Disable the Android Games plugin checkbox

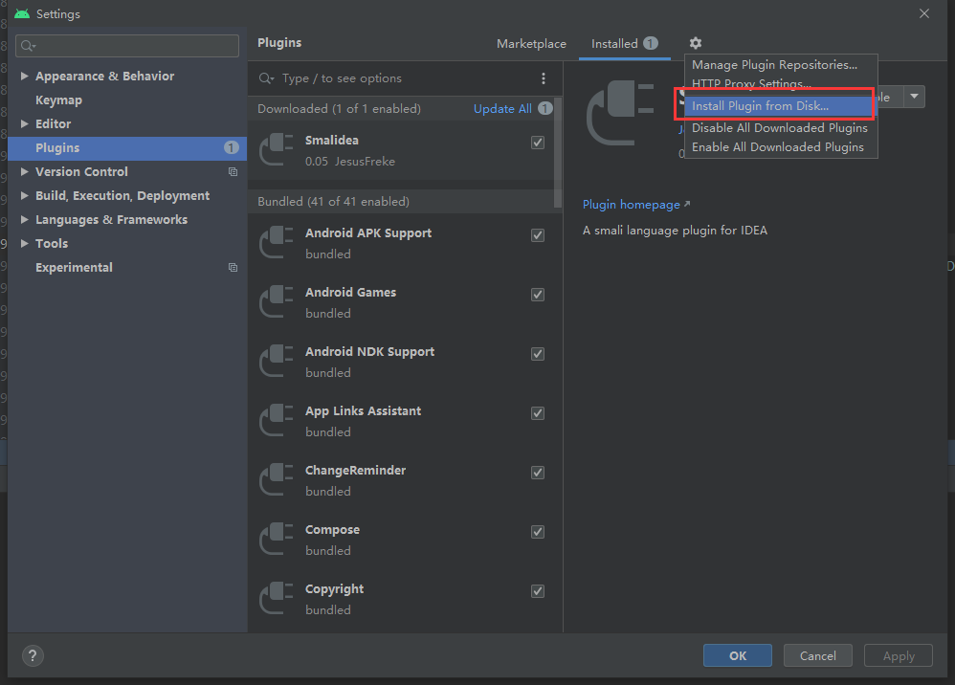pos(538,295)
